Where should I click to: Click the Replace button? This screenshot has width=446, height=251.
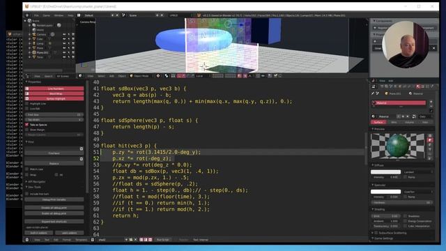(54, 164)
